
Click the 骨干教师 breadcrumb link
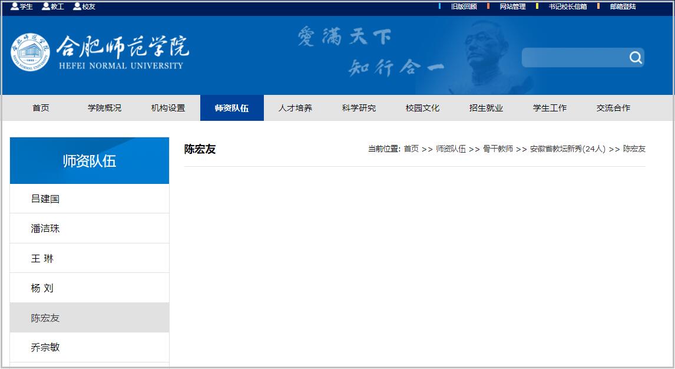[x=498, y=149]
